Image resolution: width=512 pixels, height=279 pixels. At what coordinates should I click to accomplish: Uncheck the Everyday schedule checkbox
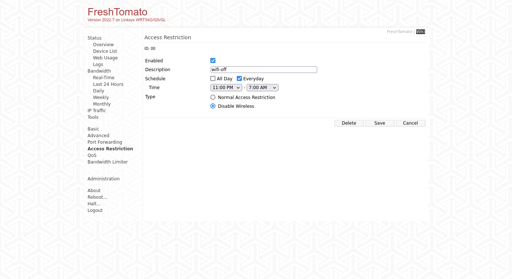(239, 78)
